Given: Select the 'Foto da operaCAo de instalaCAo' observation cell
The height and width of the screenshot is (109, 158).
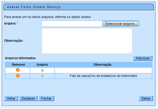Looking at the screenshot, I should click(x=103, y=76).
